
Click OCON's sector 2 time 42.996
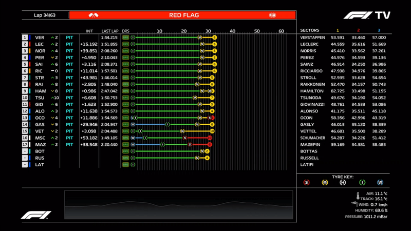(x=358, y=118)
